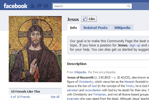
Task: Open 6 of 10 Friends link
Action: click(20, 97)
